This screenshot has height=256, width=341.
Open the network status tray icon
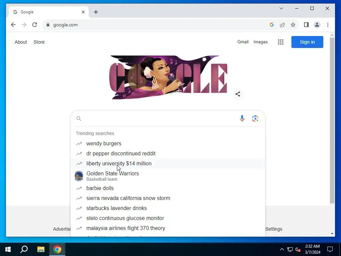(x=290, y=249)
